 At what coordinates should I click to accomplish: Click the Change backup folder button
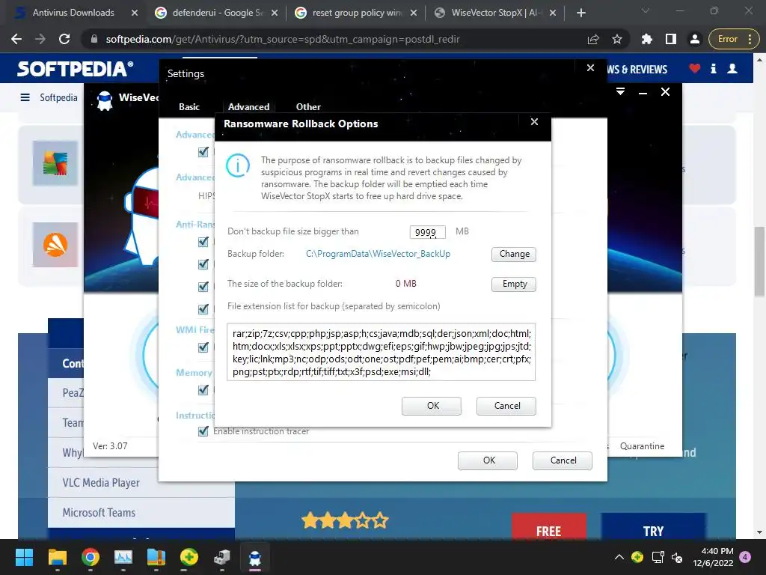(514, 255)
